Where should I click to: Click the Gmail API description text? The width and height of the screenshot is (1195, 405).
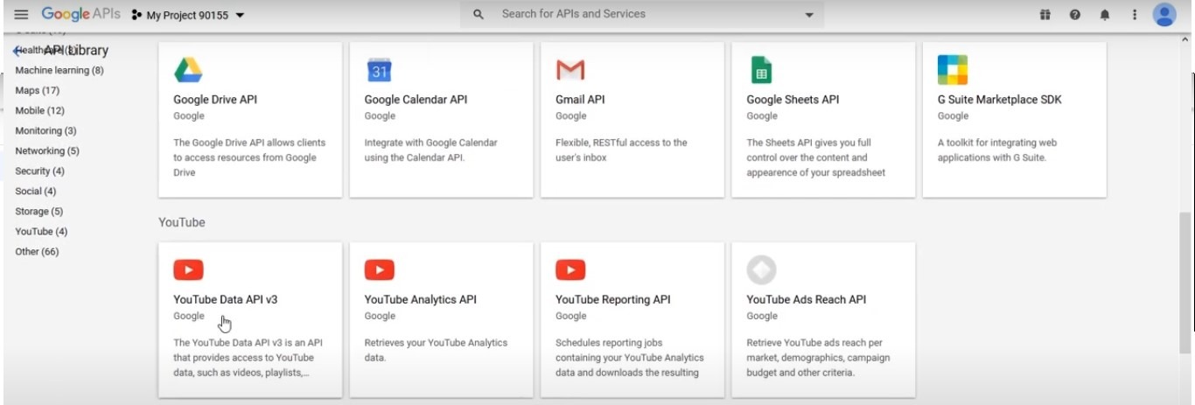click(621, 150)
